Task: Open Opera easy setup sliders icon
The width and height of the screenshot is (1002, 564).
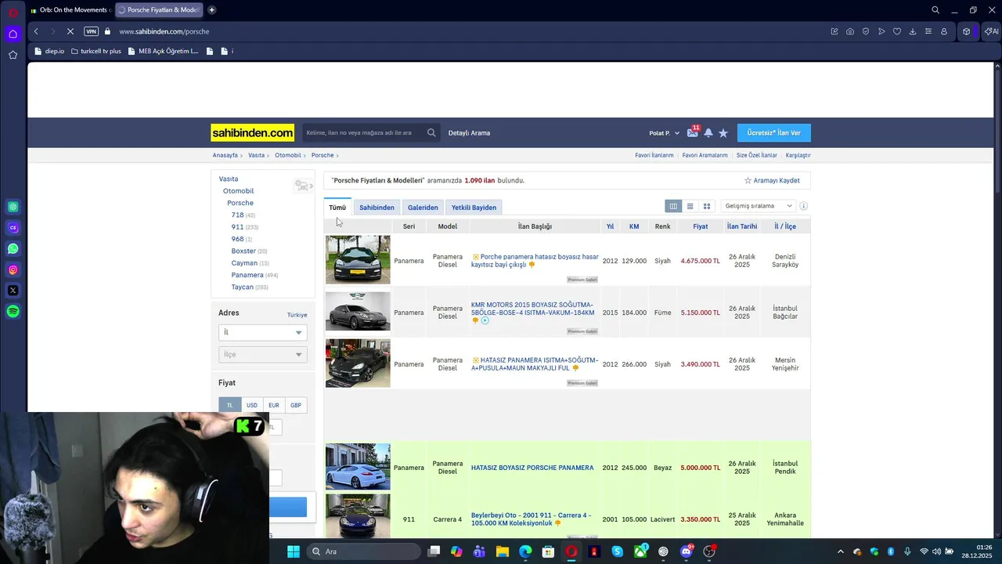Action: [928, 31]
